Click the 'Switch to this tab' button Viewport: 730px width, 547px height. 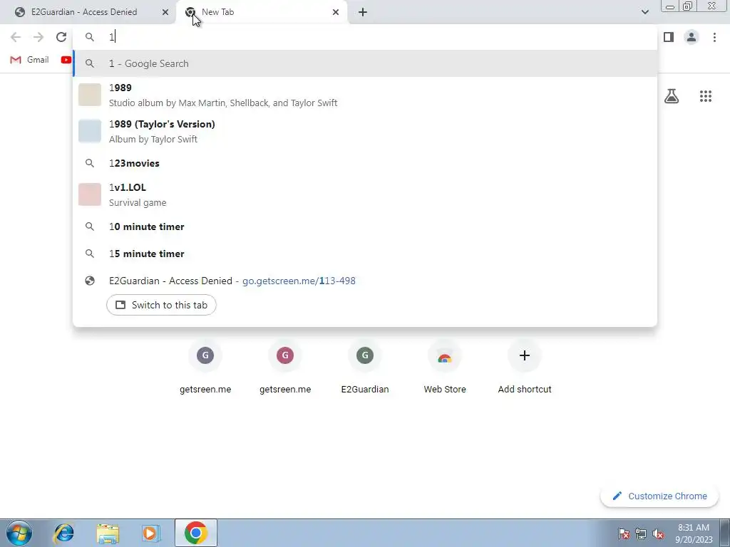(161, 305)
